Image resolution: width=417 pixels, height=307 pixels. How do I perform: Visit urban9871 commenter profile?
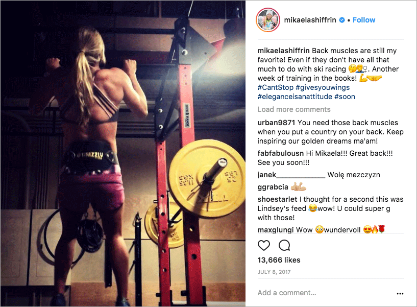276,123
